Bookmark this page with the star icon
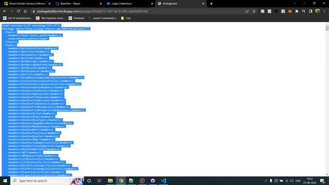Image resolution: width=329 pixels, height=185 pixels. pos(254,11)
